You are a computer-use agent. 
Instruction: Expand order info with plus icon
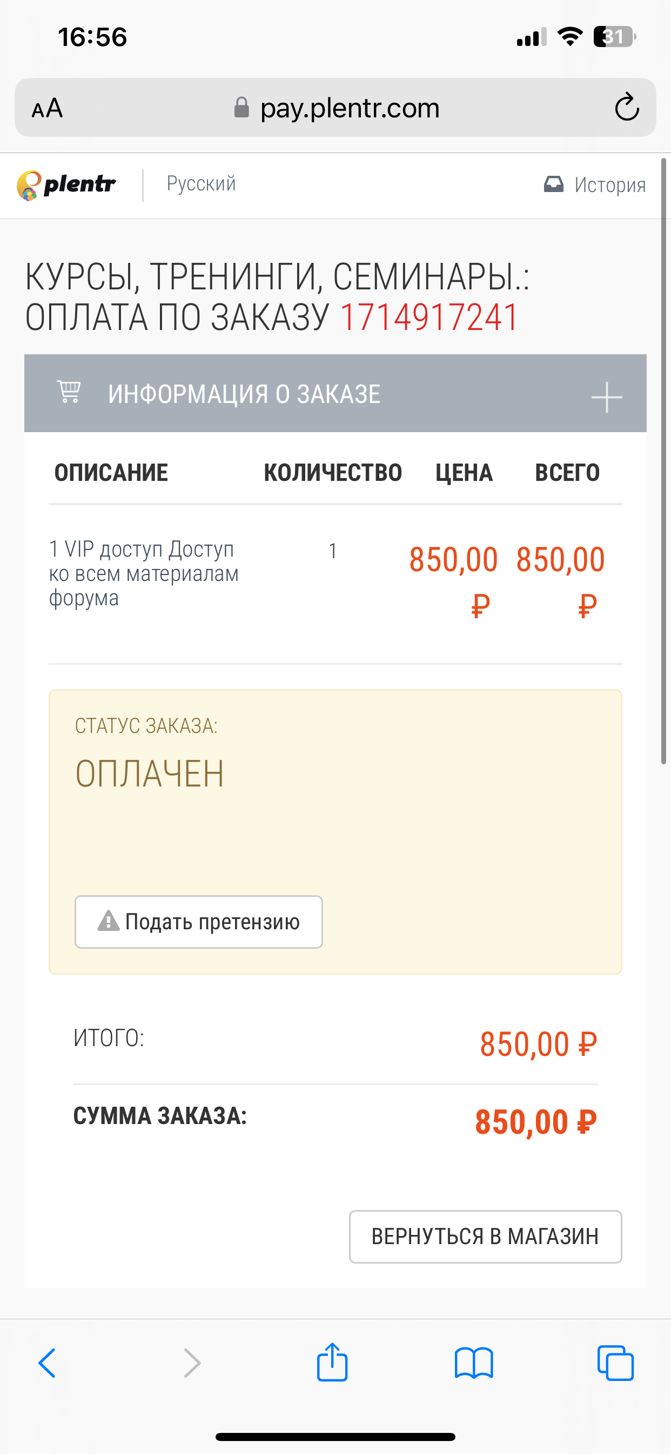click(x=607, y=397)
